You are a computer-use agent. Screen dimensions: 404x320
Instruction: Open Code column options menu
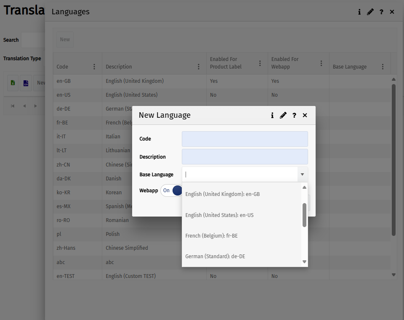(x=94, y=67)
